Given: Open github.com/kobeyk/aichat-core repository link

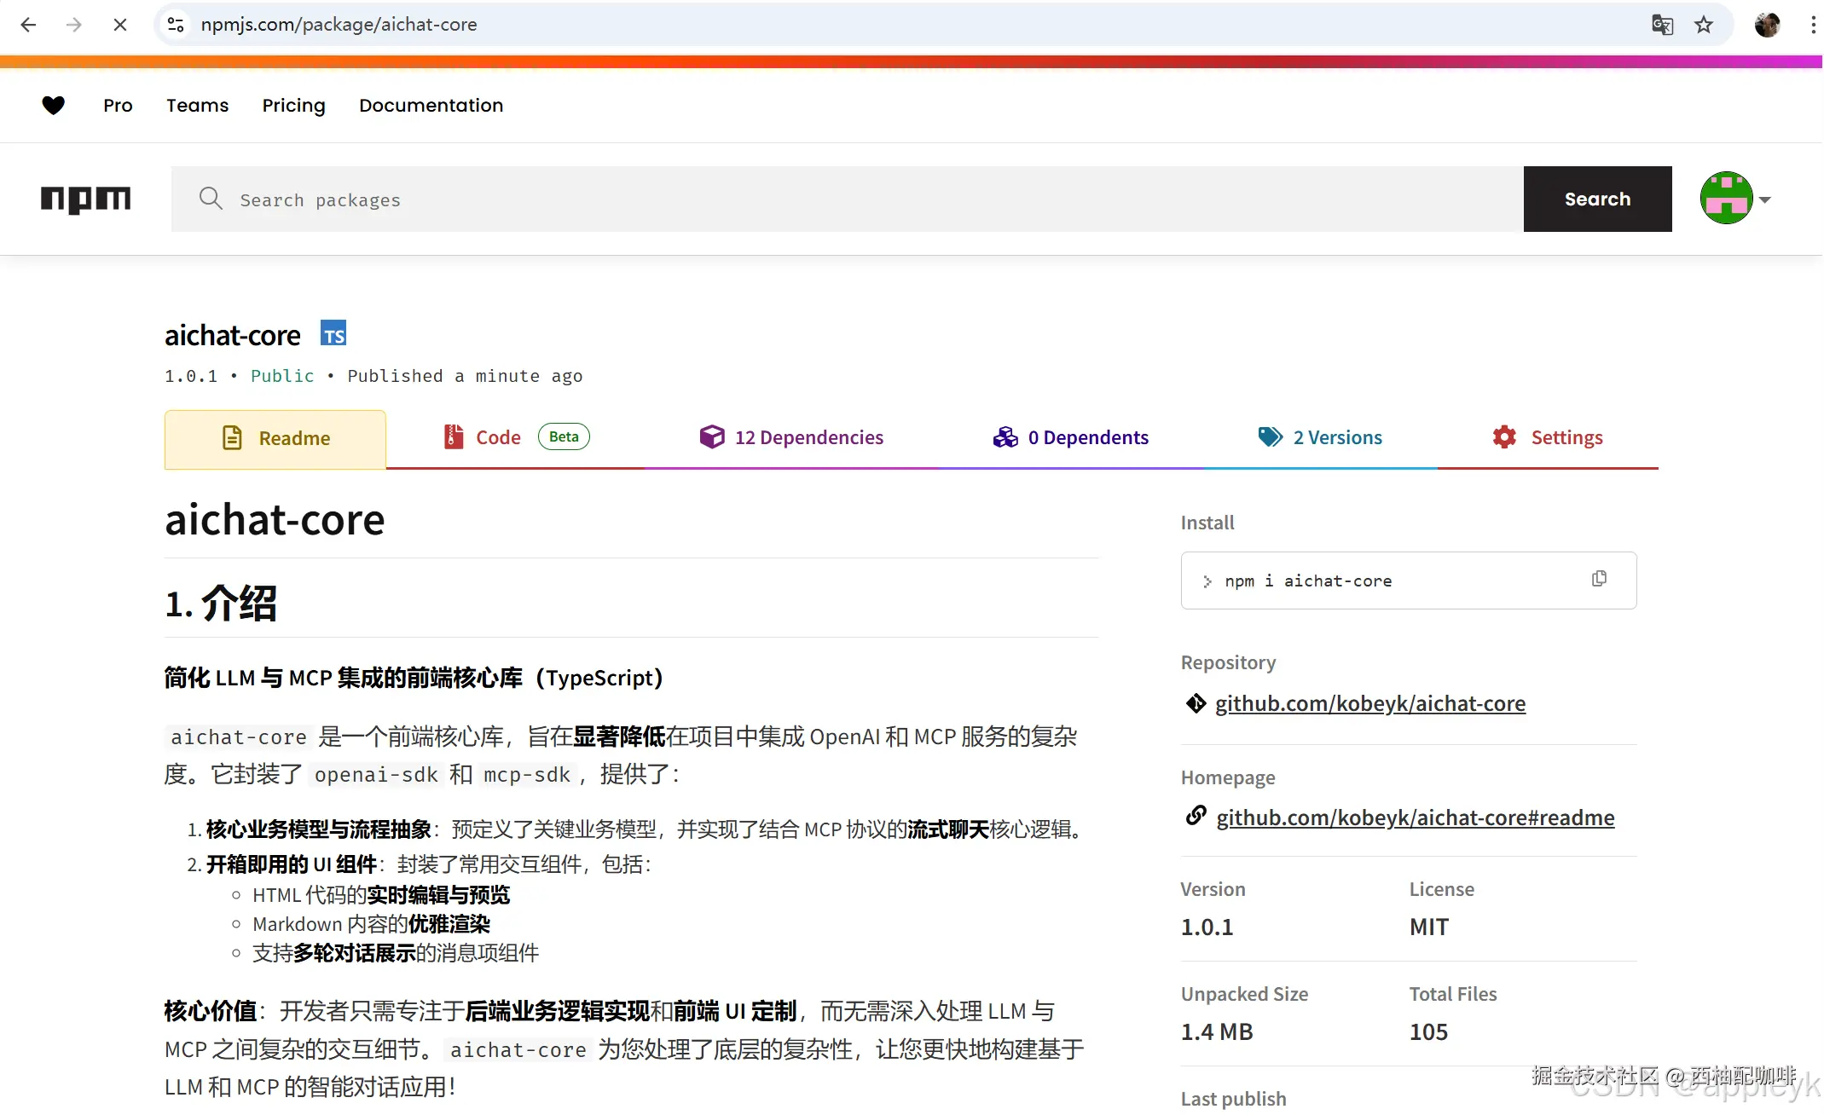Looking at the screenshot, I should [1369, 703].
